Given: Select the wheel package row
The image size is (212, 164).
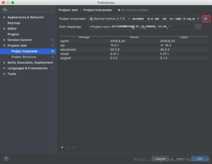Looking at the screenshot, I should (134, 54).
